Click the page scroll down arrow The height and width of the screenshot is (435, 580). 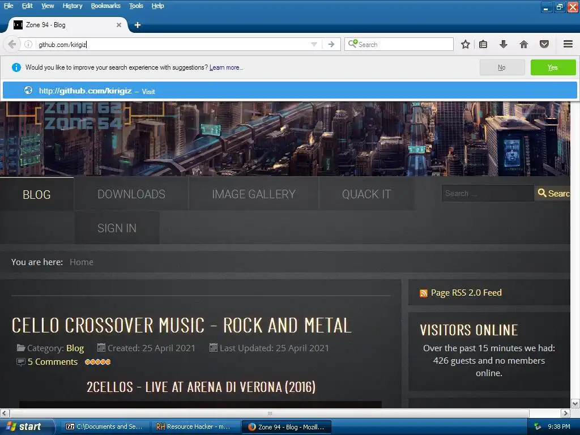pyautogui.click(x=575, y=403)
